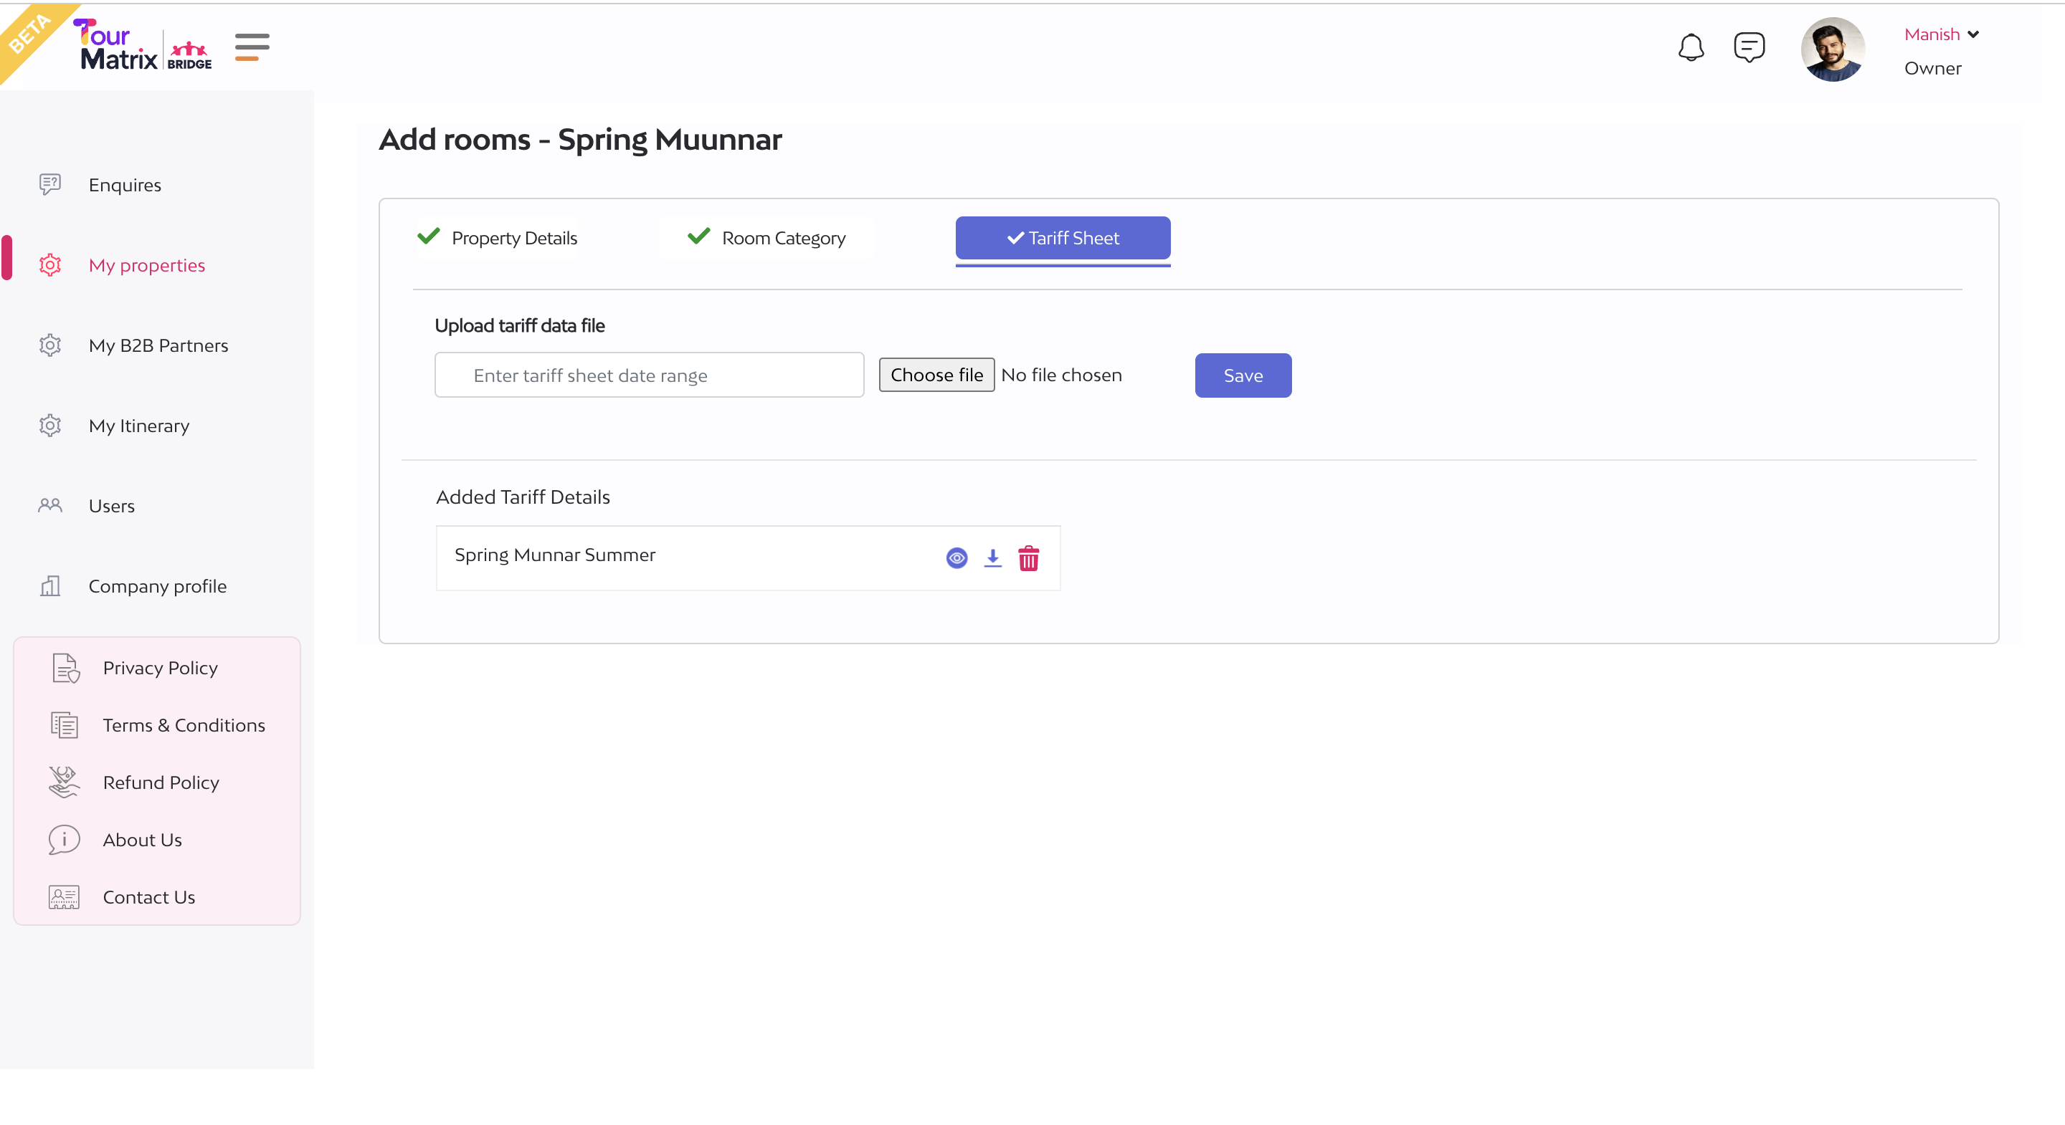This screenshot has width=2065, height=1125.
Task: Click the hamburger menu icon
Action: tap(252, 47)
